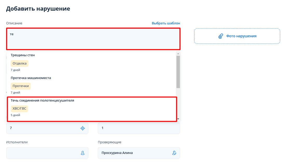Click the scrollbar thumb in suggestions list
This screenshot has width=282, height=163.
[178, 71]
